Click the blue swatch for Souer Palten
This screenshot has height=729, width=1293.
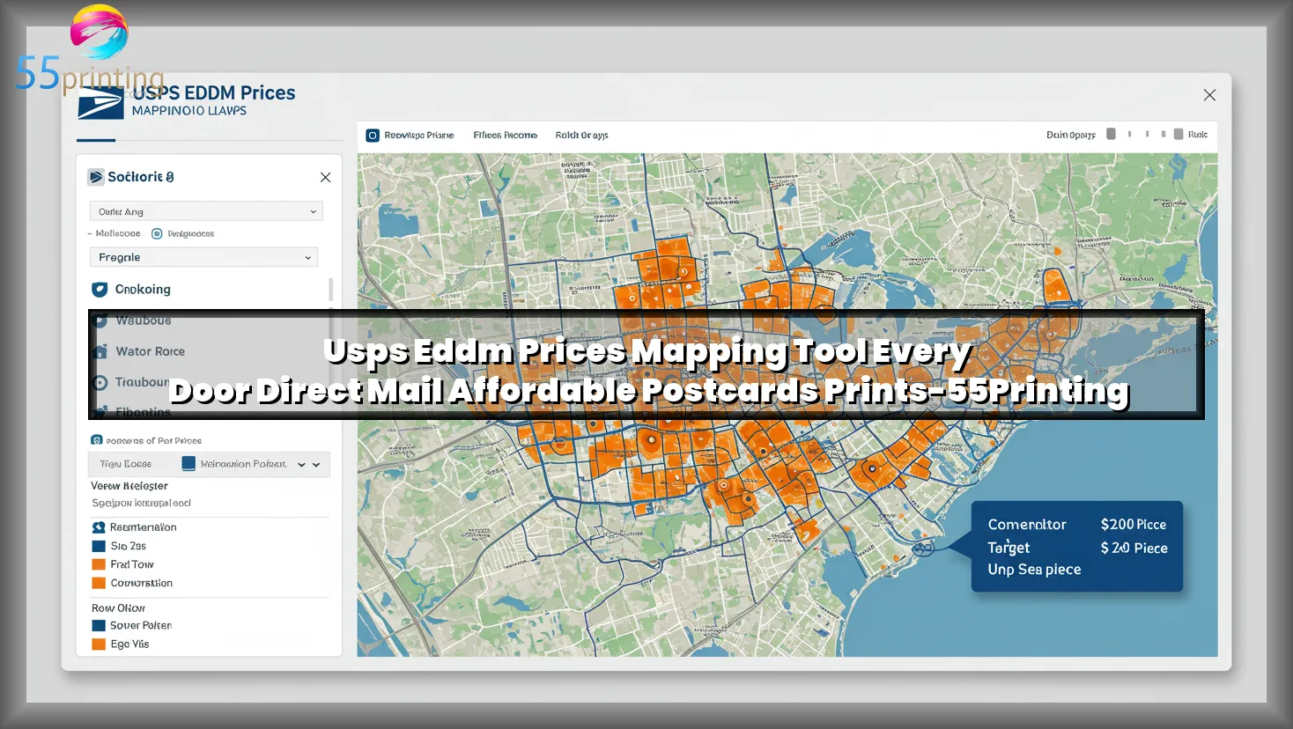click(x=99, y=625)
